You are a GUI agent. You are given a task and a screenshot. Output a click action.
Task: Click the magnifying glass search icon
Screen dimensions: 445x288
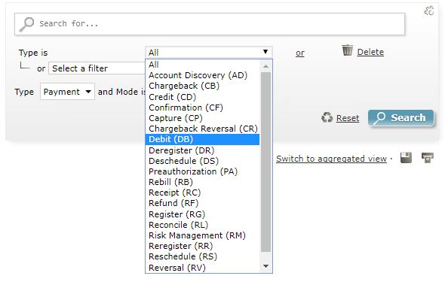click(26, 24)
